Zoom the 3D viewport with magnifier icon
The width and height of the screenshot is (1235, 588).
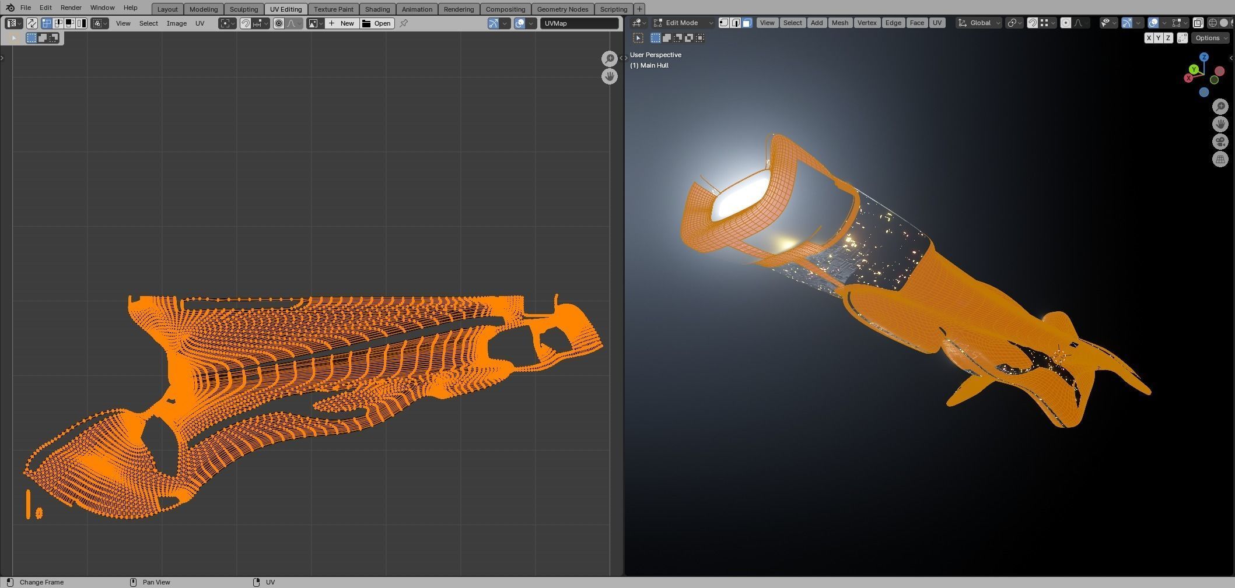[x=1220, y=107]
